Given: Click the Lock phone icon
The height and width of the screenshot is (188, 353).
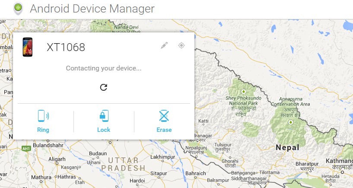Looking at the screenshot, I should (x=104, y=116).
